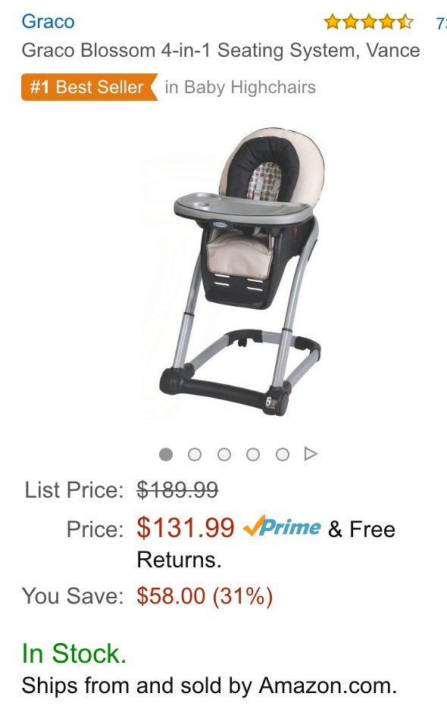447x709 pixels.
Task: Click the star rating icons
Action: pos(369,22)
